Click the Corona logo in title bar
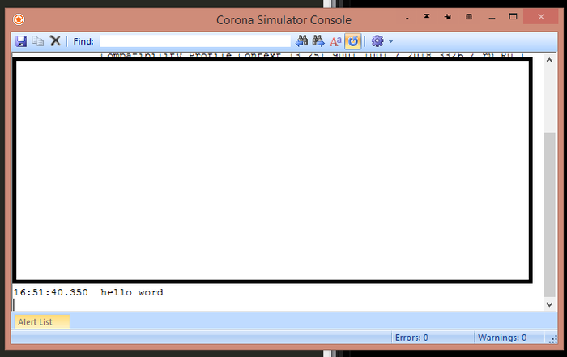 (x=19, y=19)
